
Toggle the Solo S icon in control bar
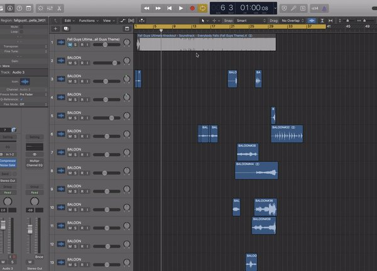(303, 8)
